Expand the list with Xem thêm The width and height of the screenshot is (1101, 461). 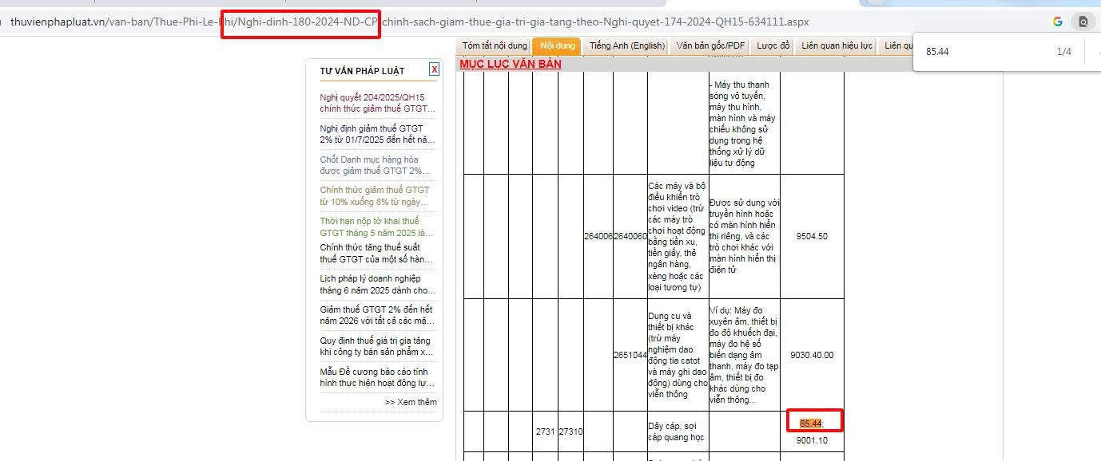tap(411, 402)
